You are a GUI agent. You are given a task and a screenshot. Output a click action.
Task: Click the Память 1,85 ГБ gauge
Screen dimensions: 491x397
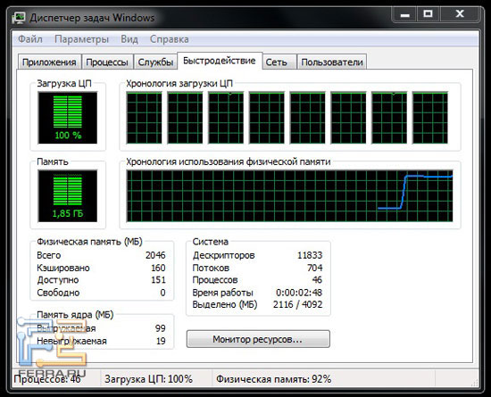pos(68,196)
